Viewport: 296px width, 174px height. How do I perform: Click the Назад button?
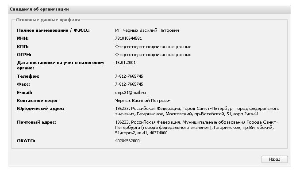[274, 159]
